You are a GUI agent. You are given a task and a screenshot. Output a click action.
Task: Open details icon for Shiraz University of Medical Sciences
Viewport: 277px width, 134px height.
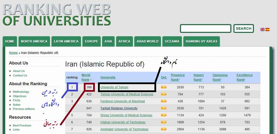pos(163,115)
